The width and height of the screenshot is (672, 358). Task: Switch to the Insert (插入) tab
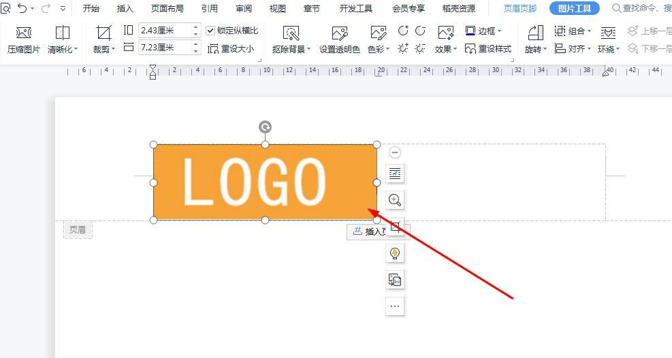tap(125, 8)
